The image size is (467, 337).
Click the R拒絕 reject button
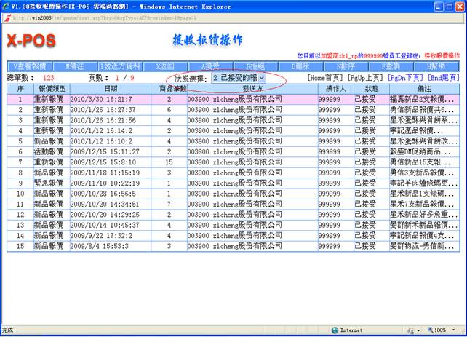255,66
